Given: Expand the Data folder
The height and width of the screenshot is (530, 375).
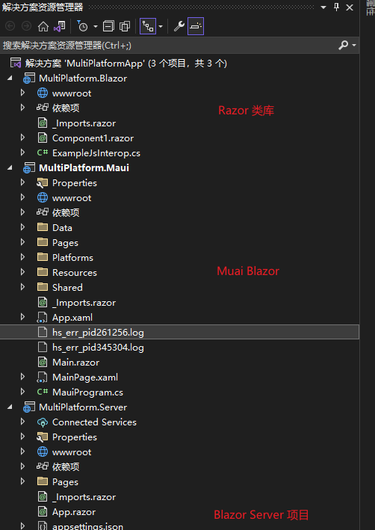Looking at the screenshot, I should tap(22, 227).
